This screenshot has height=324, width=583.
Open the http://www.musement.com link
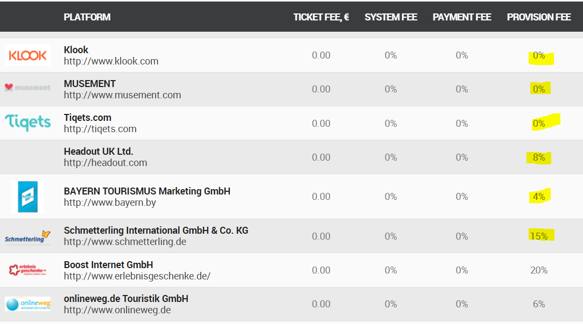[122, 95]
